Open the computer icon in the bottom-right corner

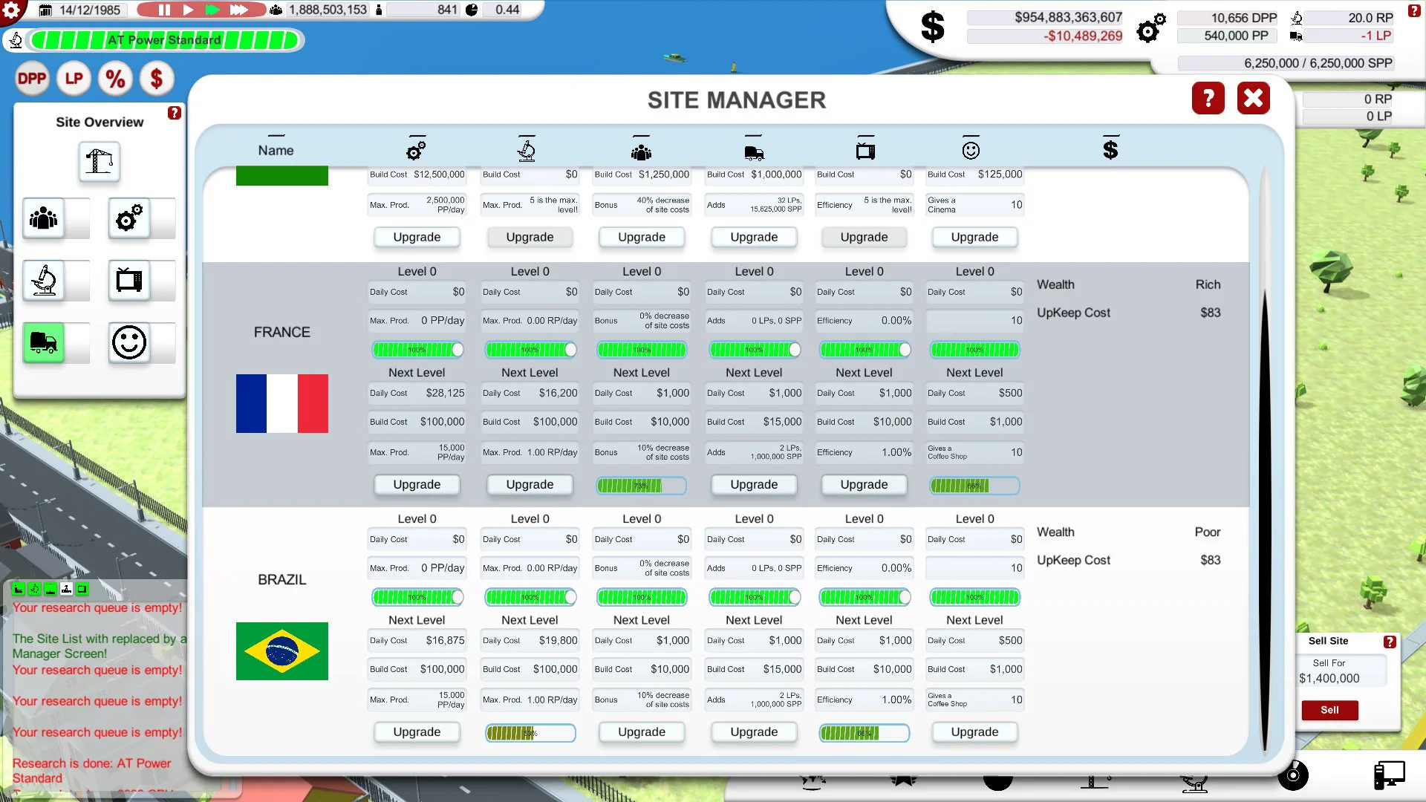click(1388, 775)
